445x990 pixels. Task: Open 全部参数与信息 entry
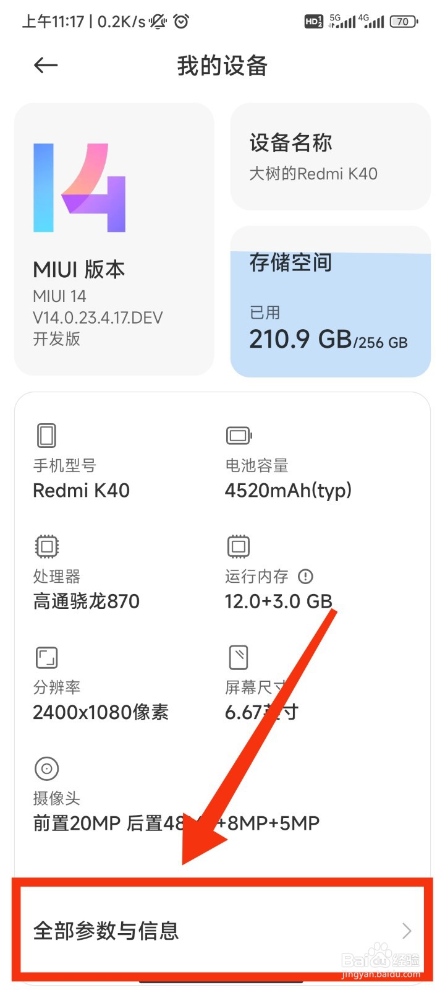coord(222,931)
